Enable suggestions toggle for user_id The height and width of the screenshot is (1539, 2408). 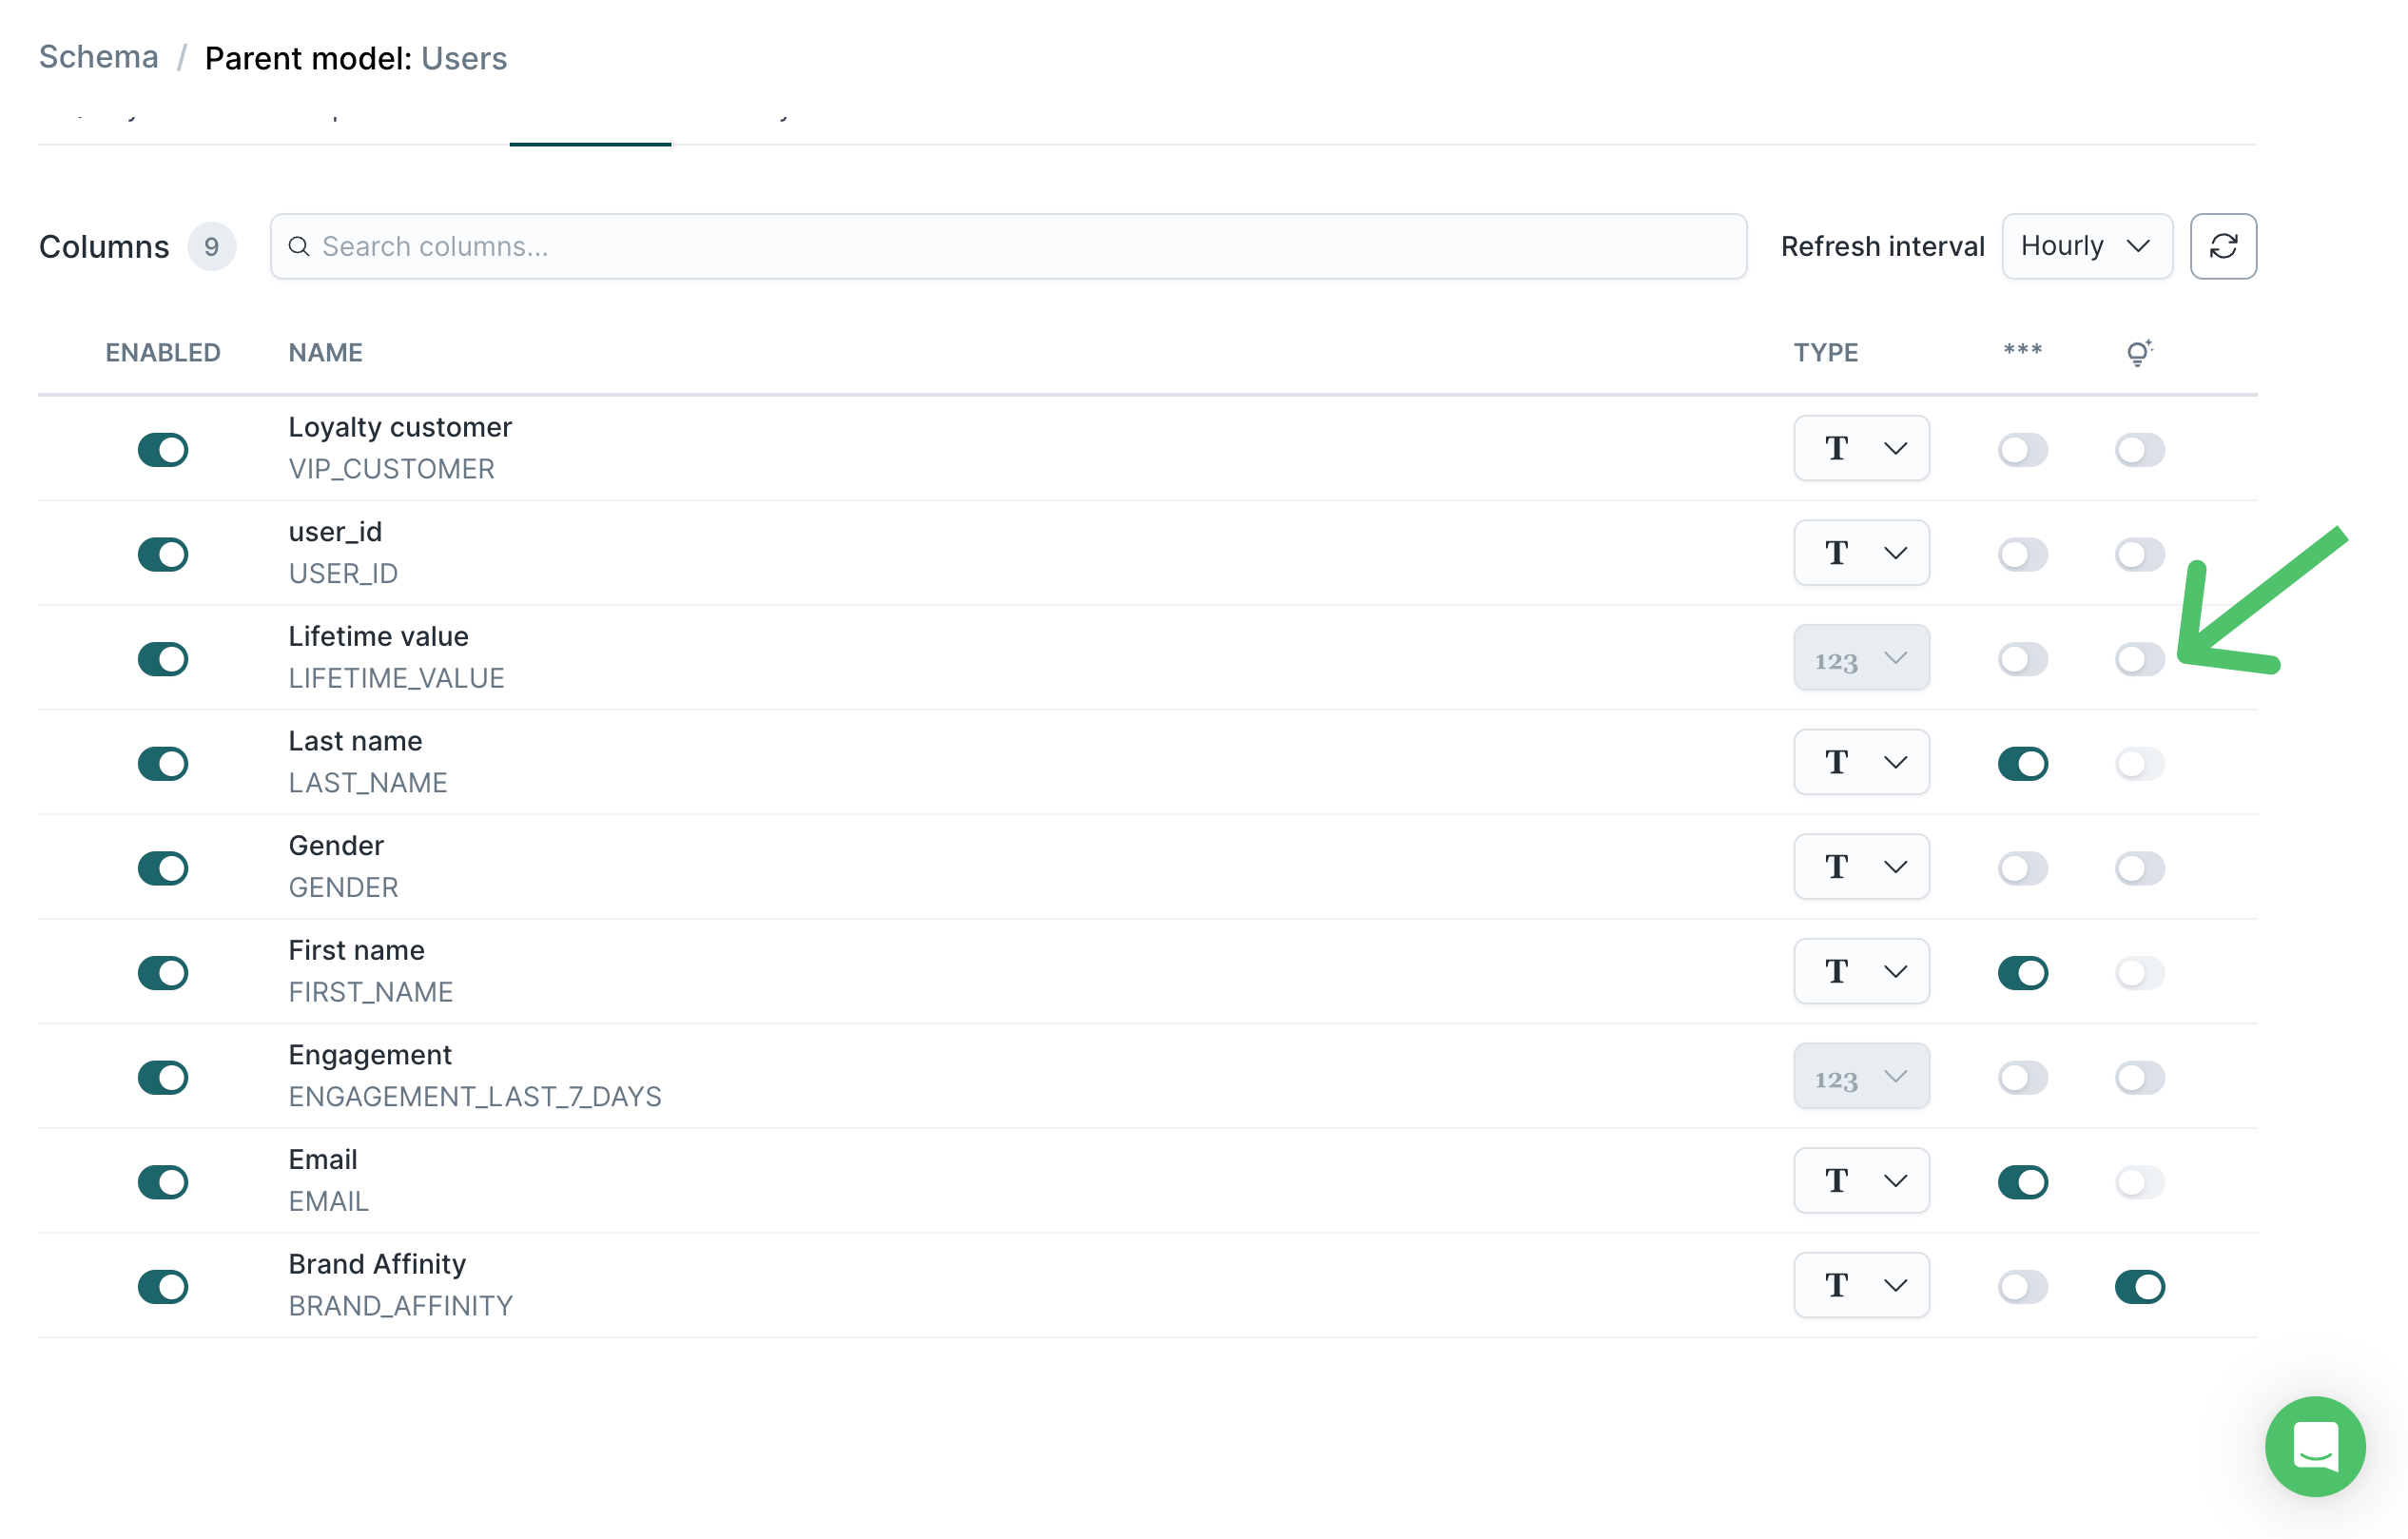2139,554
